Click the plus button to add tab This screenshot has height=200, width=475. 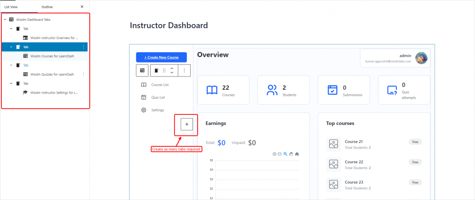tap(186, 124)
